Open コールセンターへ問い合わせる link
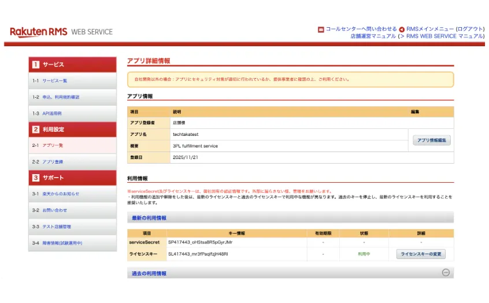The image size is (489, 303). (361, 29)
